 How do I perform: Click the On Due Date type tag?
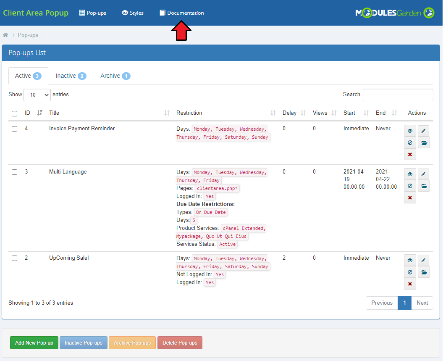[211, 212]
